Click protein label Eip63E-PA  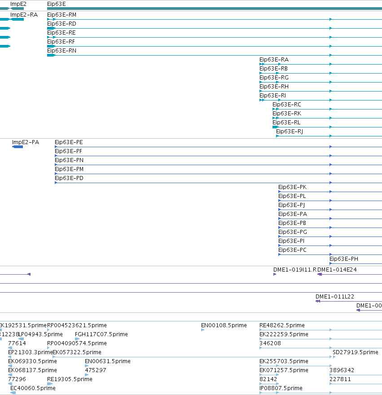(x=293, y=214)
